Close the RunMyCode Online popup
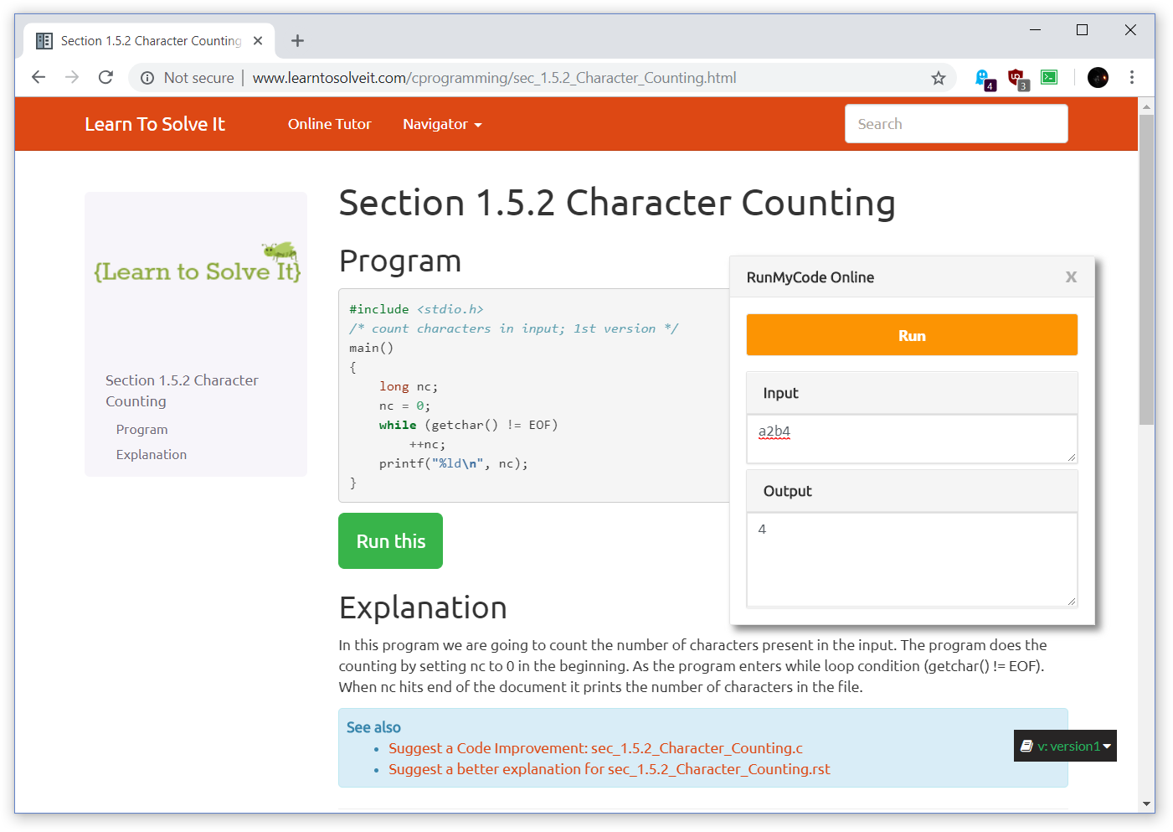The image size is (1173, 832). coord(1071,276)
